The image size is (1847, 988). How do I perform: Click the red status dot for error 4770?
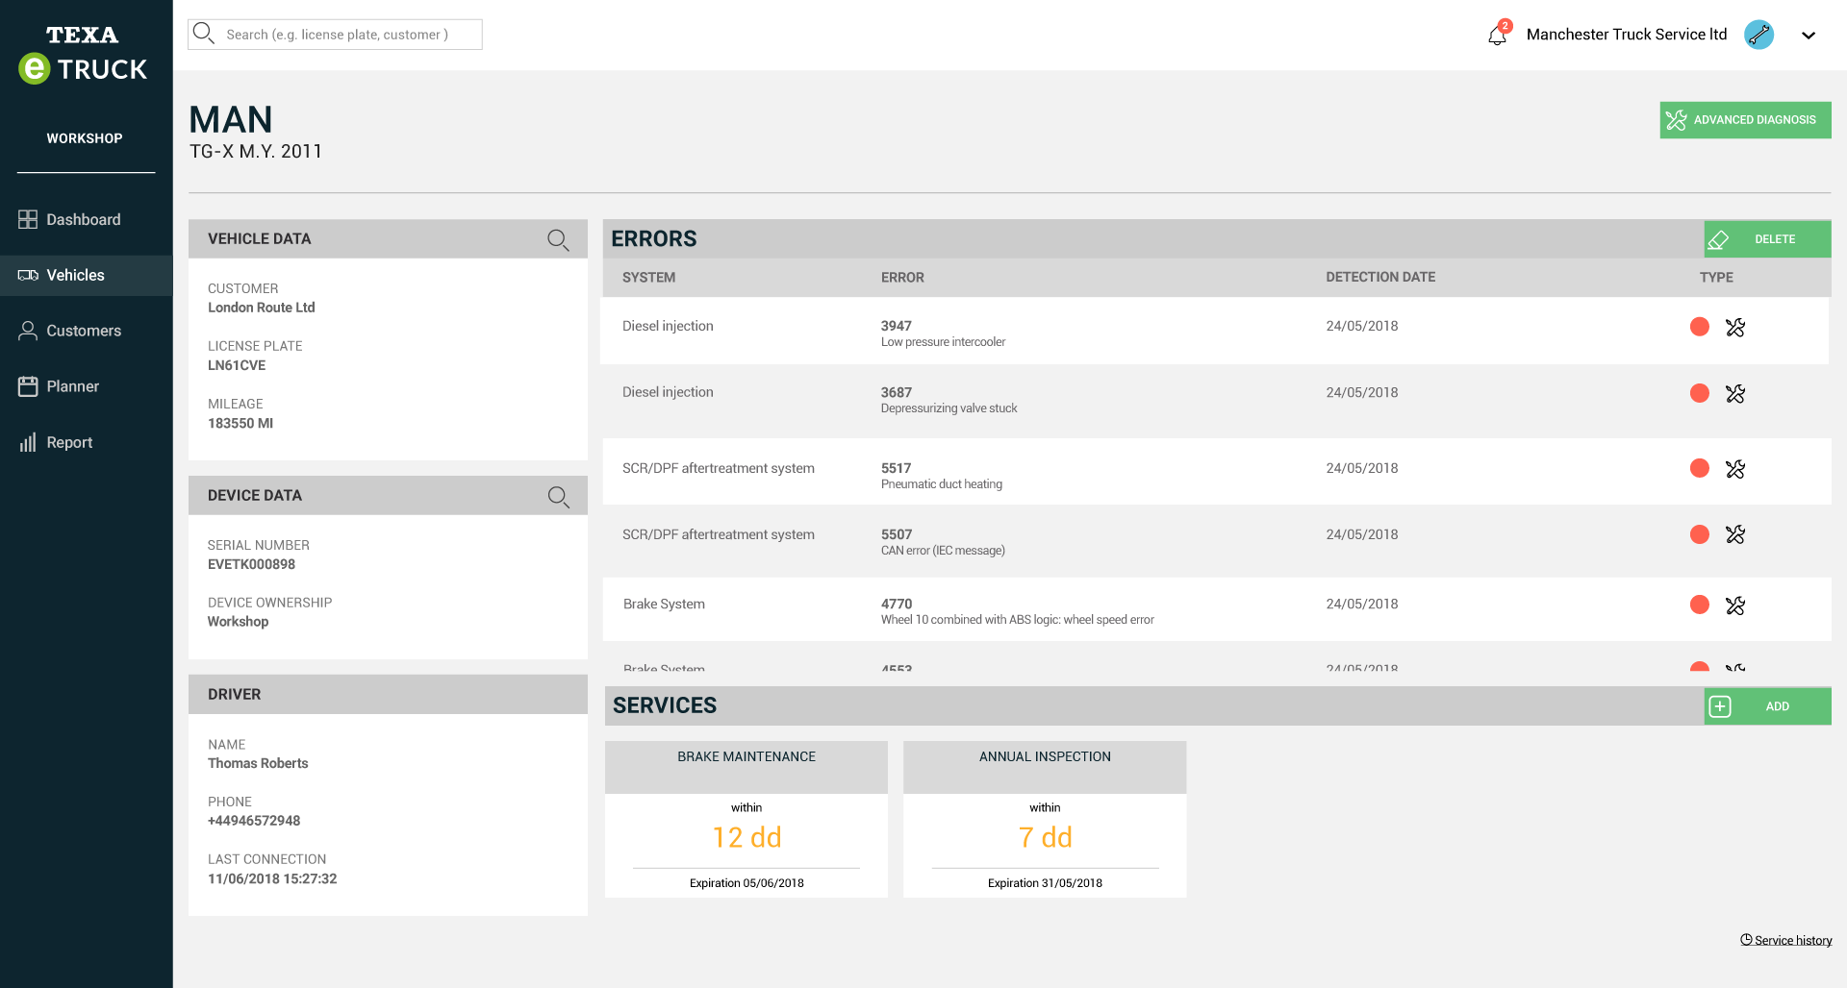click(1700, 605)
